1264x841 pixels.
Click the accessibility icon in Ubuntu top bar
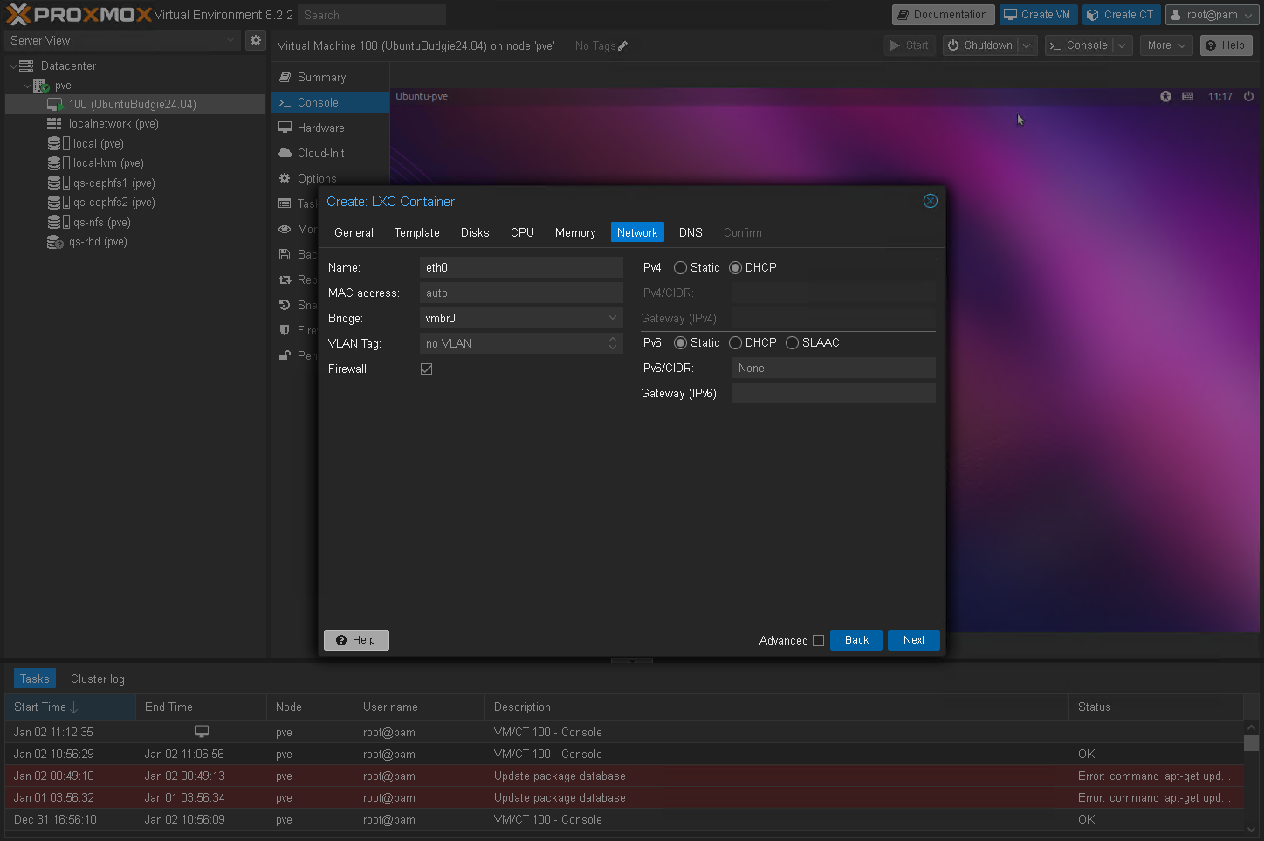pyautogui.click(x=1165, y=97)
